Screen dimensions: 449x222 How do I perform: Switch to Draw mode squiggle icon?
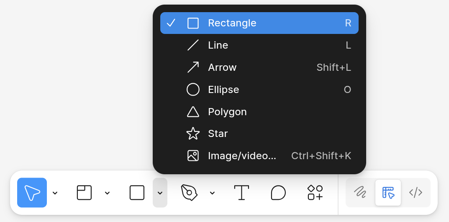tap(360, 193)
